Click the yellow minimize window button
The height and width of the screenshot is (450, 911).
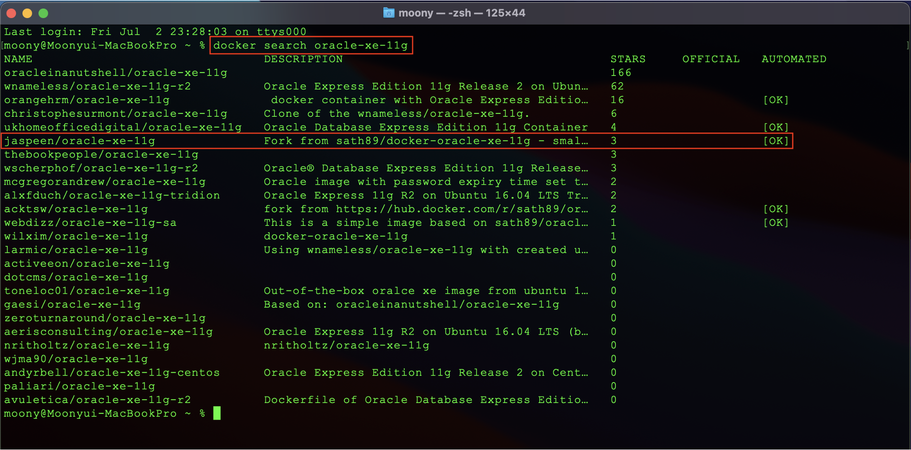click(x=28, y=13)
